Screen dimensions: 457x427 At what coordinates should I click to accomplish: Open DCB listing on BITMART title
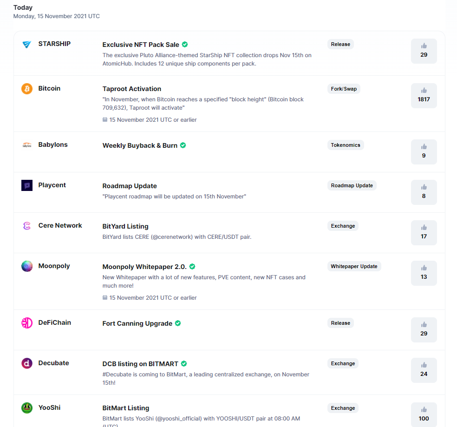140,364
